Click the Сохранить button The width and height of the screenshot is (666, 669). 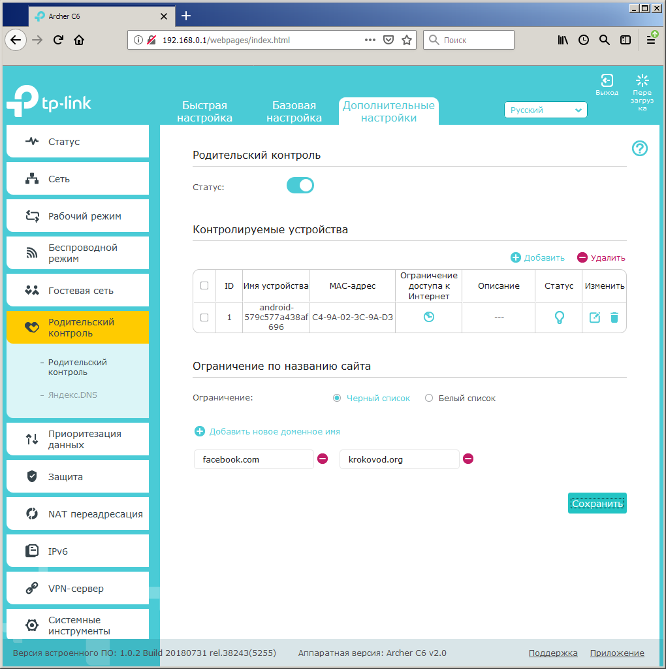597,504
